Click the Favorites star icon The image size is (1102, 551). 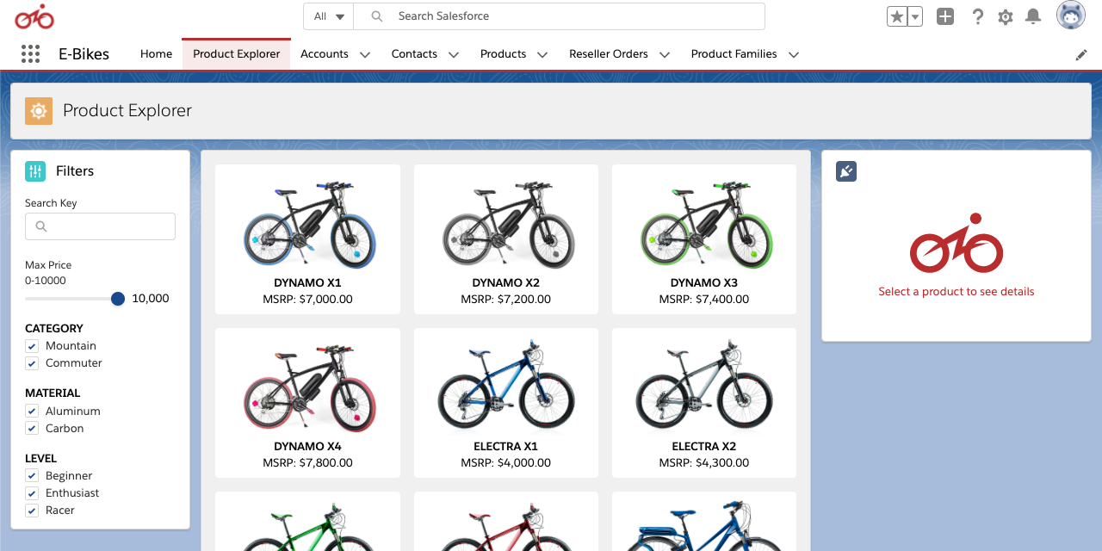(x=897, y=16)
